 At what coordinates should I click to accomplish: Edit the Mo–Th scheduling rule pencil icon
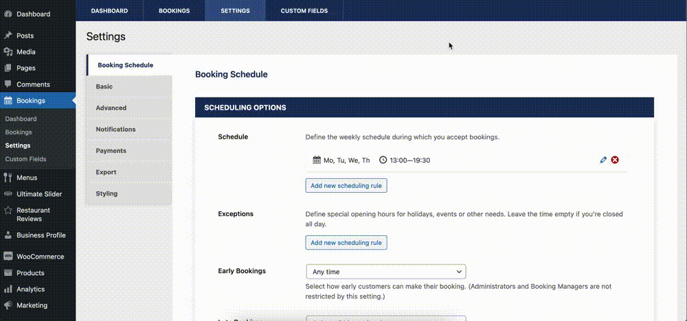click(x=603, y=160)
